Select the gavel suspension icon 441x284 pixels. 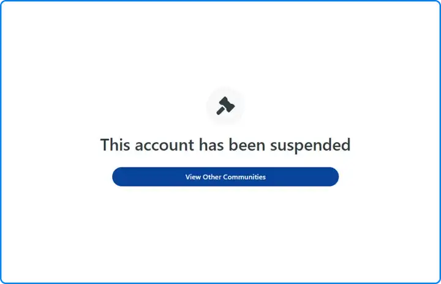click(225, 106)
